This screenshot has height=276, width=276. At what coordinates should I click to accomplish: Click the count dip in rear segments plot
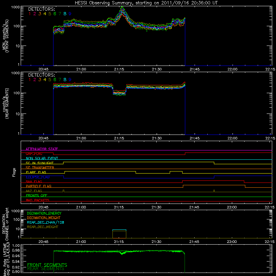click(x=119, y=92)
